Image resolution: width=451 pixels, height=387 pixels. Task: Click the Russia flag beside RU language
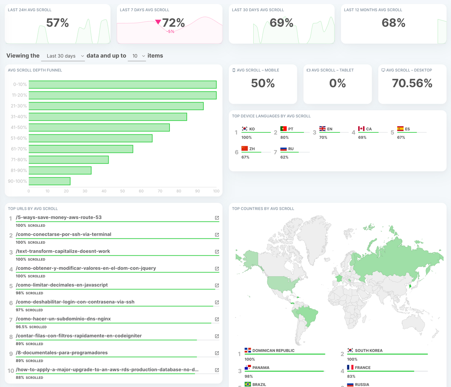pyautogui.click(x=283, y=148)
